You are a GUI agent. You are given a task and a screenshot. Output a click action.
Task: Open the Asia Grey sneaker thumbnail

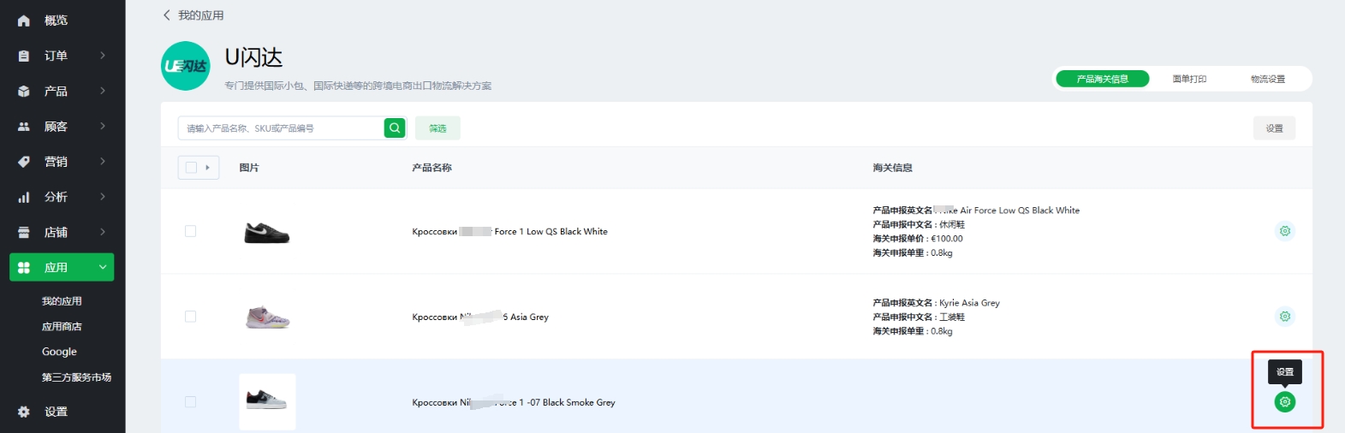pyautogui.click(x=267, y=317)
